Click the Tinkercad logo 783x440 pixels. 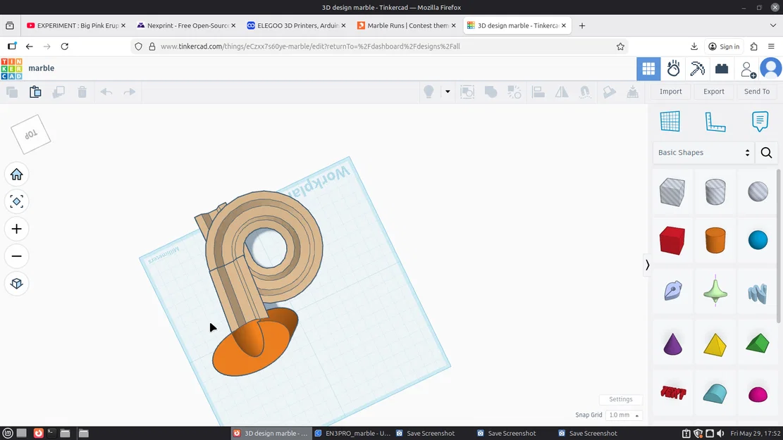click(11, 69)
